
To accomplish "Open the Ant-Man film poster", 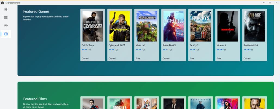I will click(93, 104).
